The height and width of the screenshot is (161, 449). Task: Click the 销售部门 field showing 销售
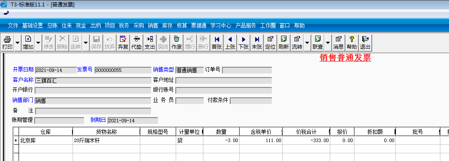pyautogui.click(x=93, y=101)
